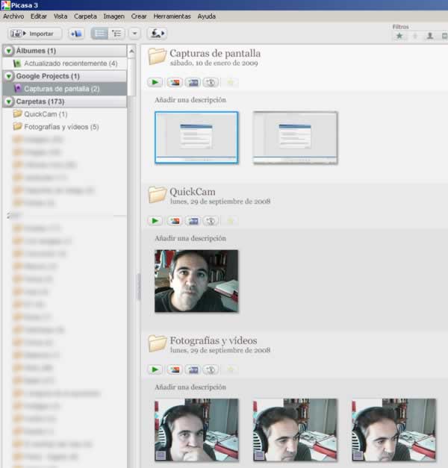Open the Herramientas menu
Screen dimensions: 448x468
(172, 16)
